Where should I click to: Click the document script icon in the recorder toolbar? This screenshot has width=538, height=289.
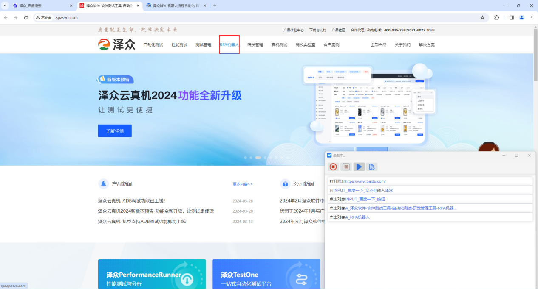tap(372, 167)
